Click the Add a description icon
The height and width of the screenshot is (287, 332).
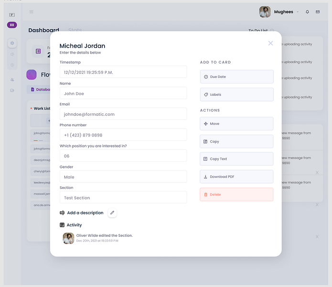click(x=62, y=213)
